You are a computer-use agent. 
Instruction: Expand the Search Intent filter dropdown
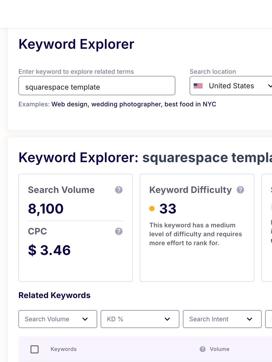click(x=222, y=319)
